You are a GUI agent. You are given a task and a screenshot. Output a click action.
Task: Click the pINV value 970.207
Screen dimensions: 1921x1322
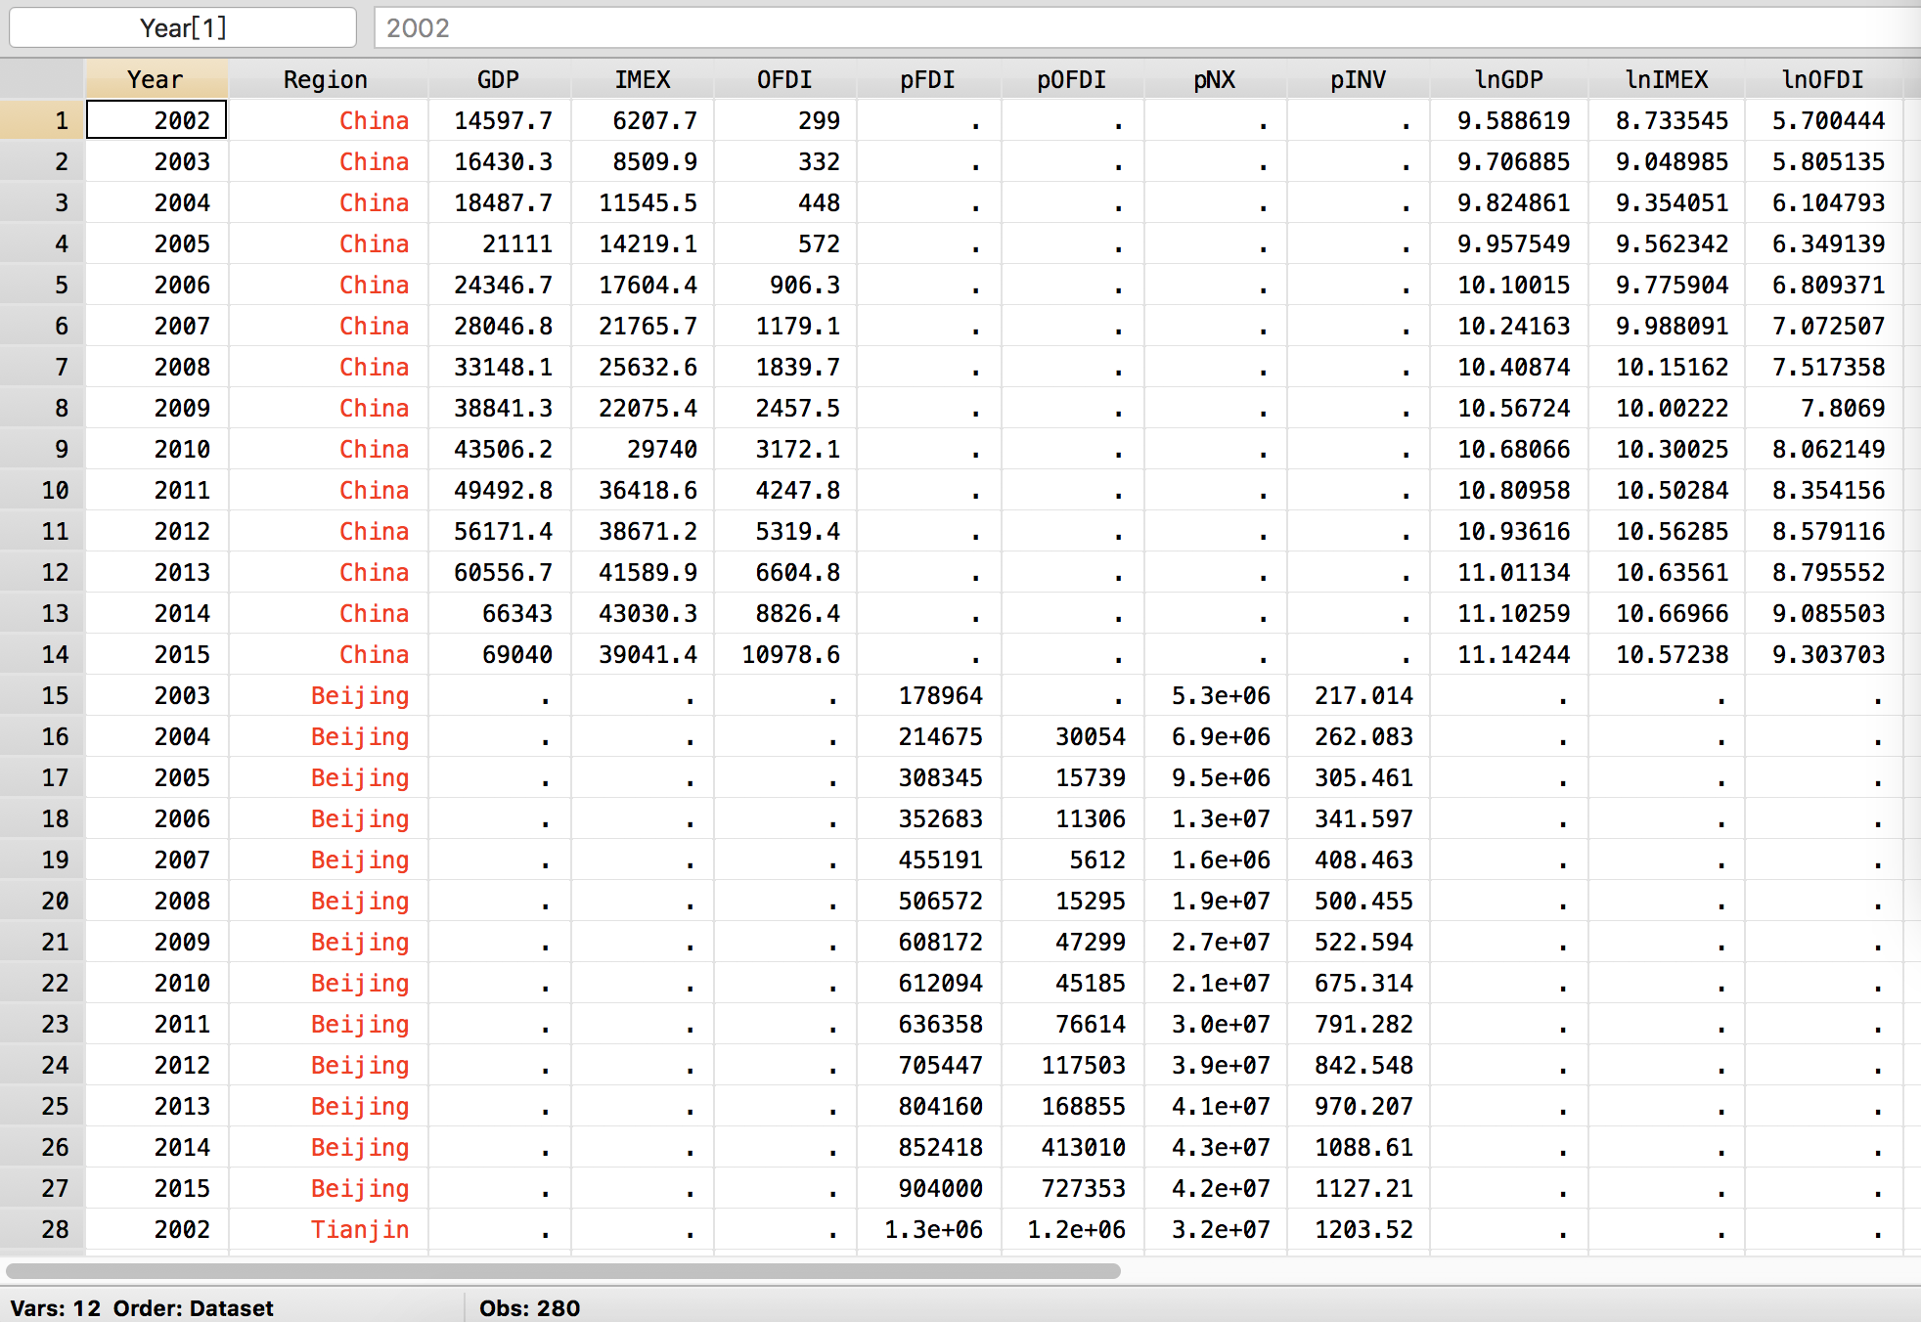tap(1363, 1106)
